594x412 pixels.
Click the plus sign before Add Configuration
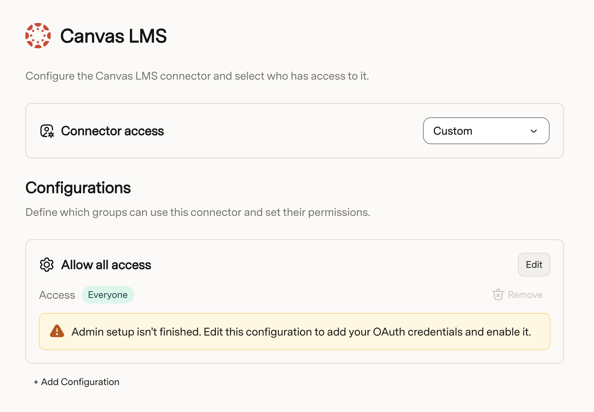point(36,382)
